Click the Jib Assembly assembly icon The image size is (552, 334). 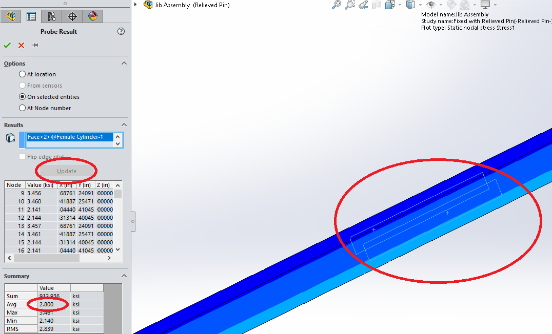[148, 5]
